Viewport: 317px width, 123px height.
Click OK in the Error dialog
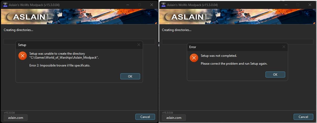[275, 74]
